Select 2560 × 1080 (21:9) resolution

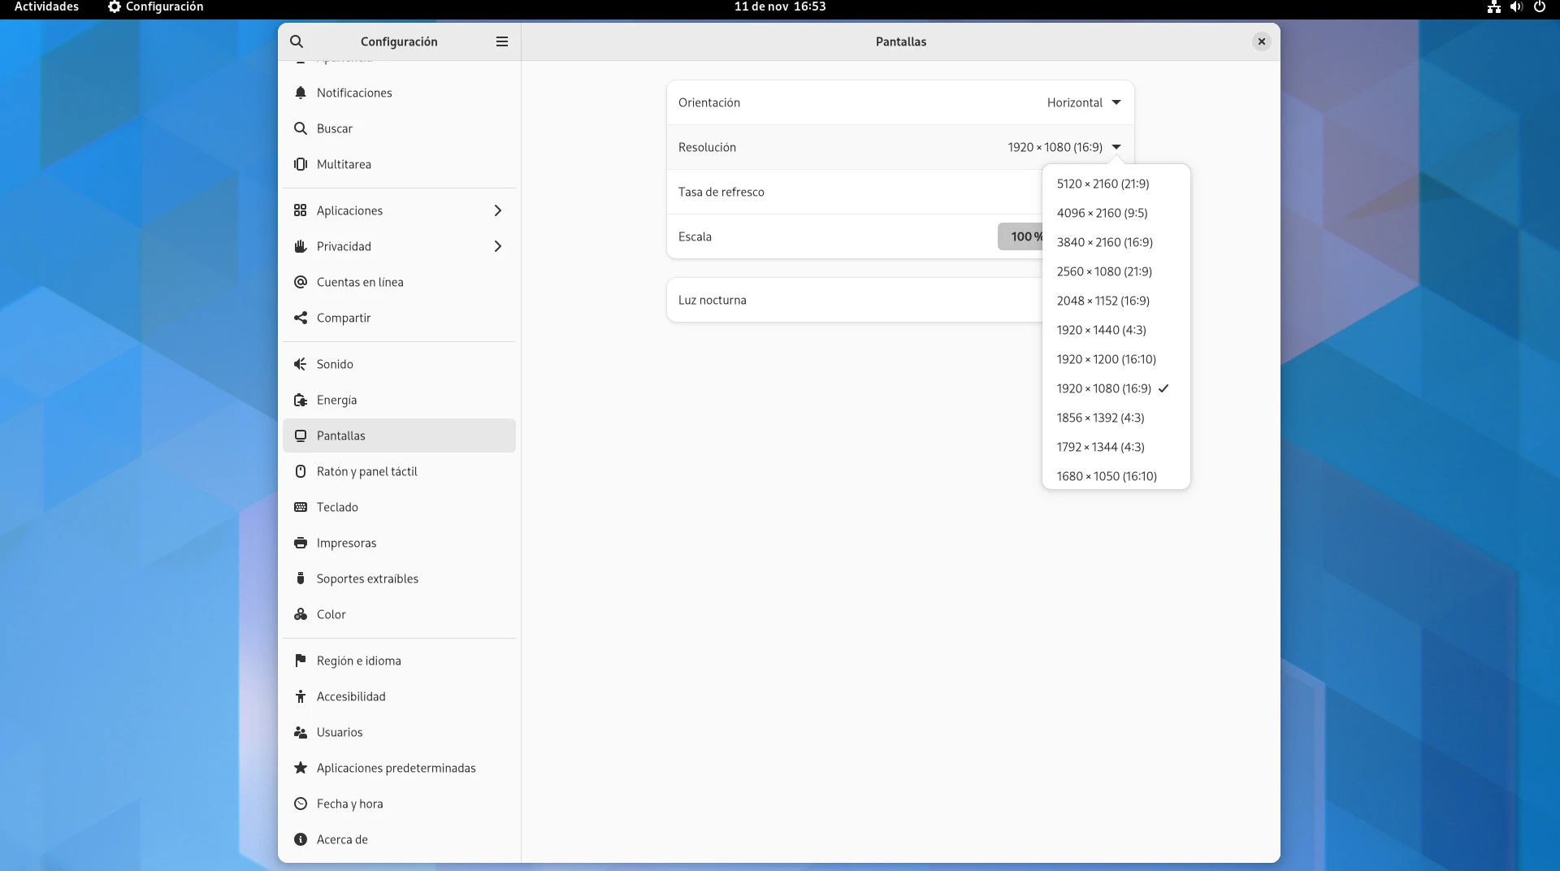(1104, 271)
